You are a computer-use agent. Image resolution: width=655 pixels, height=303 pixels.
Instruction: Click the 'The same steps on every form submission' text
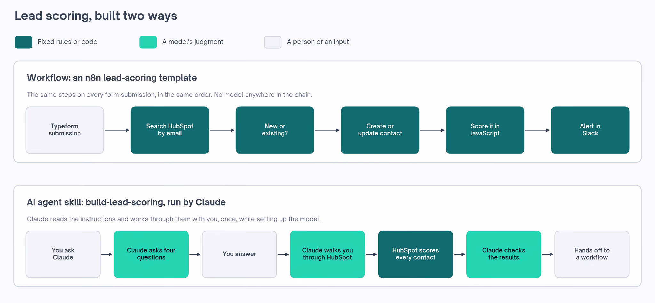point(169,94)
